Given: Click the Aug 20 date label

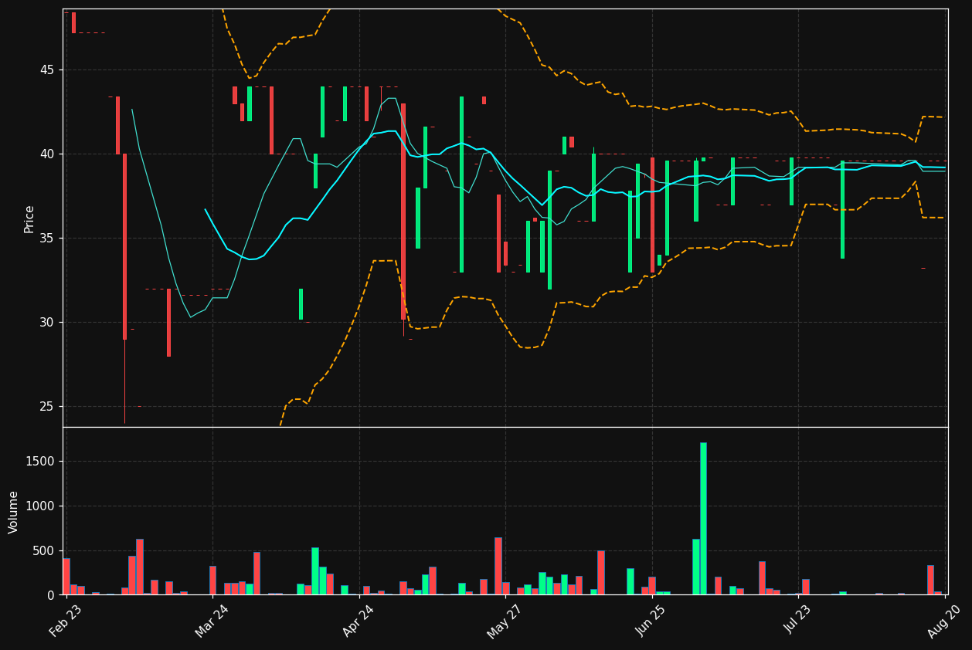Looking at the screenshot, I should point(943,621).
